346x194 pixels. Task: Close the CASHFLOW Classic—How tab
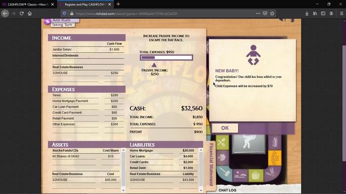(52, 4)
